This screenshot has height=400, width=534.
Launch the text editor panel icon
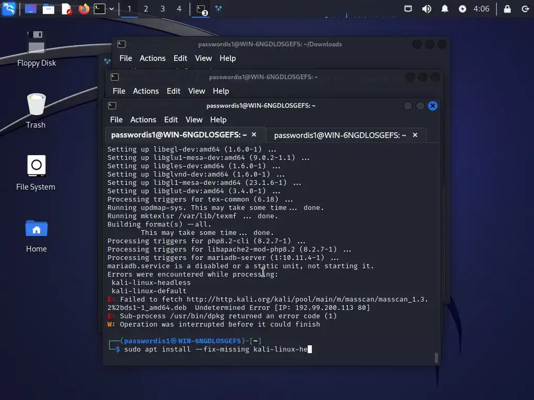click(x=66, y=9)
